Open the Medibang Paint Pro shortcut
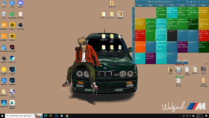The height and width of the screenshot is (118, 209). (x=12, y=102)
